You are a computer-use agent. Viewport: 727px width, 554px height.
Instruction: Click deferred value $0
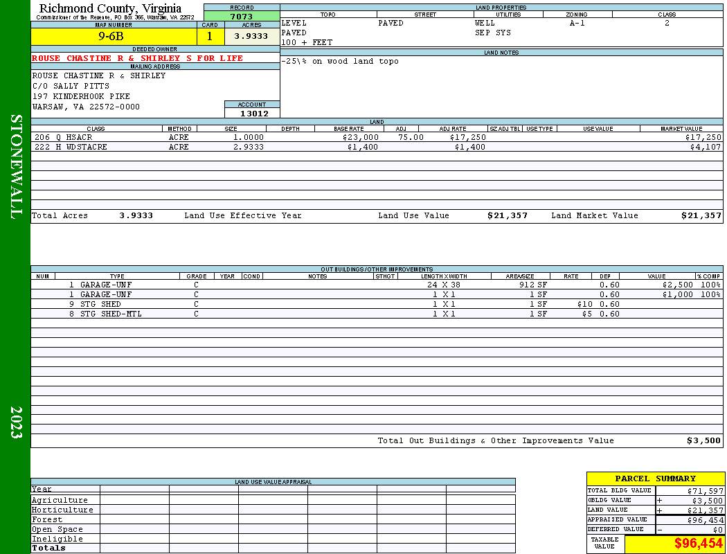(718, 530)
